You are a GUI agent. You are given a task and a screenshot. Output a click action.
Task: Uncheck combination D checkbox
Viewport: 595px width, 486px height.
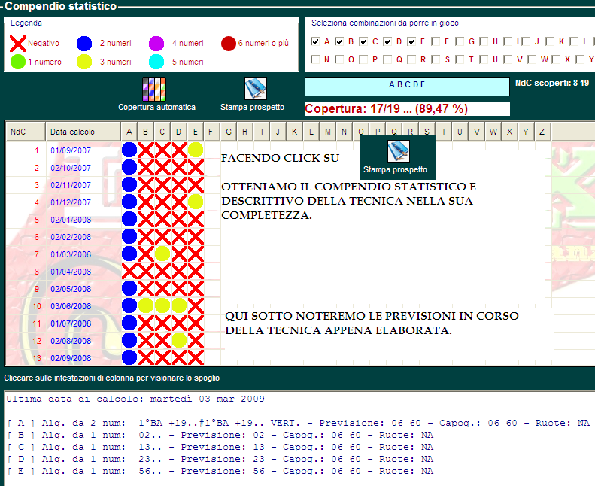(x=387, y=41)
